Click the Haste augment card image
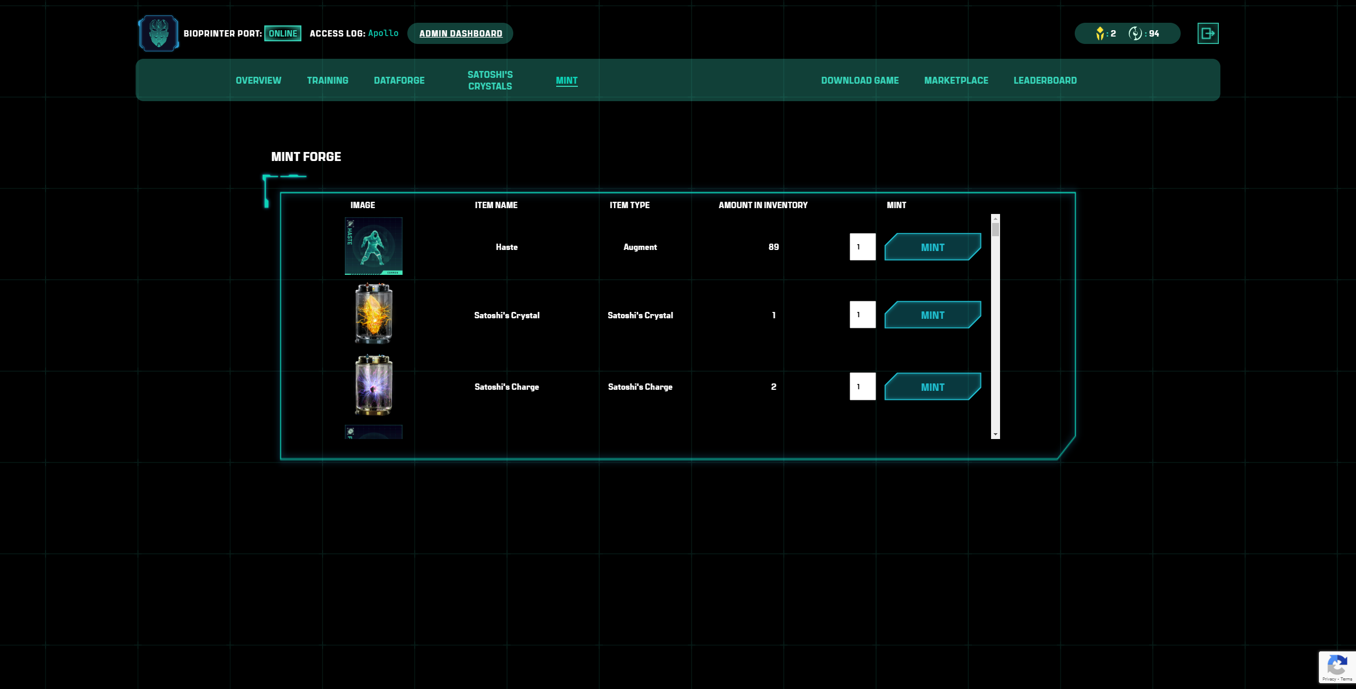Screen dimensions: 1356x689 point(373,246)
